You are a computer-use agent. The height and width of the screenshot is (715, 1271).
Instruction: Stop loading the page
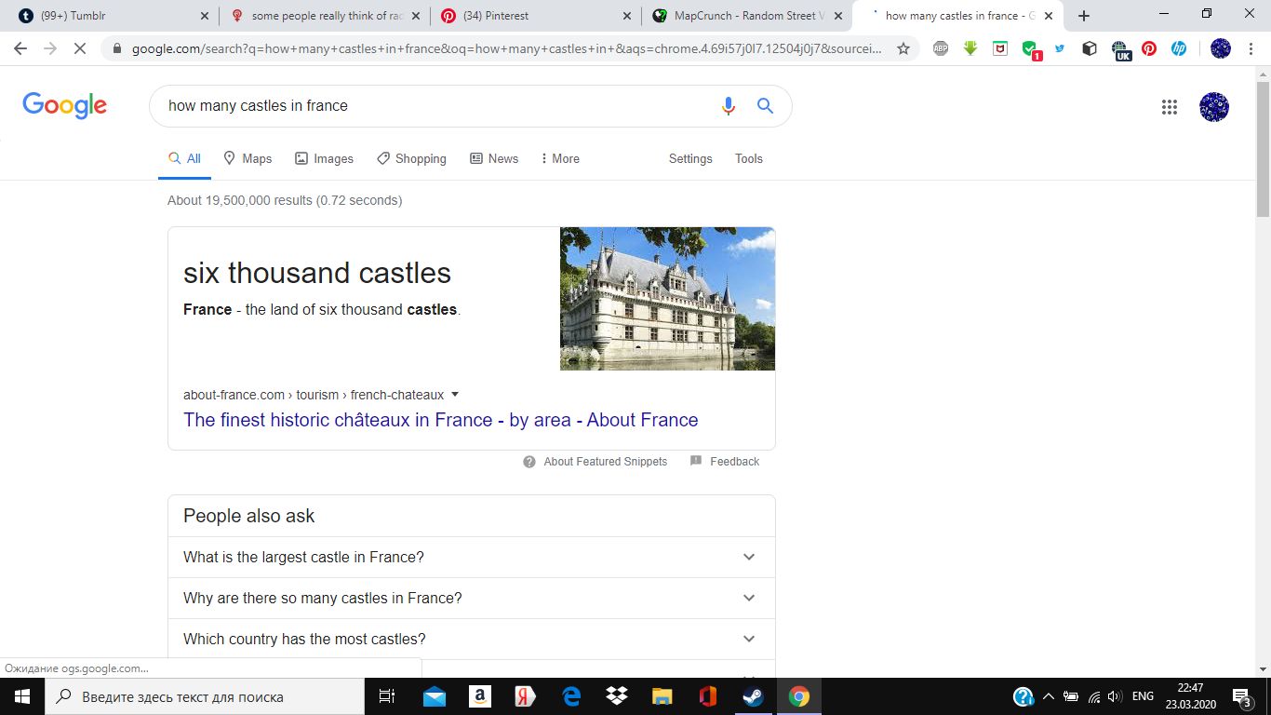click(x=80, y=49)
